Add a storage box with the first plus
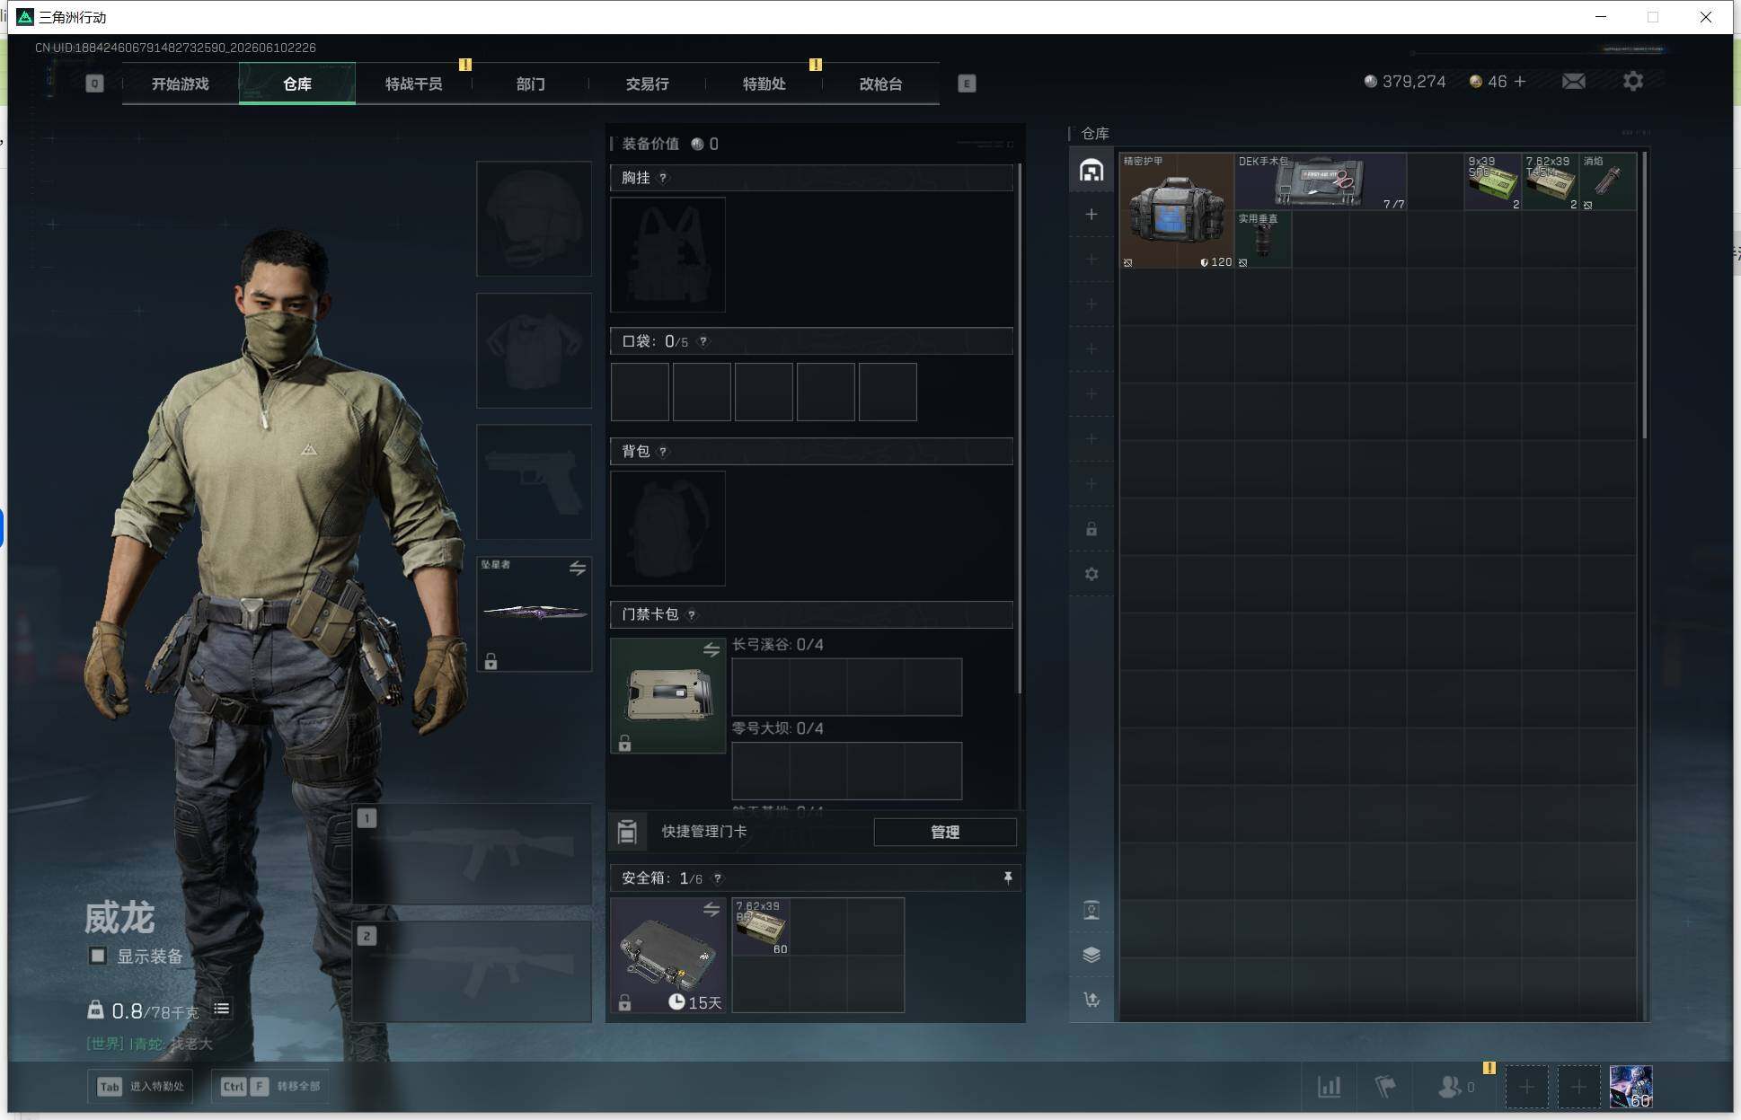Screen dimensions: 1741x1120 coord(1091,214)
